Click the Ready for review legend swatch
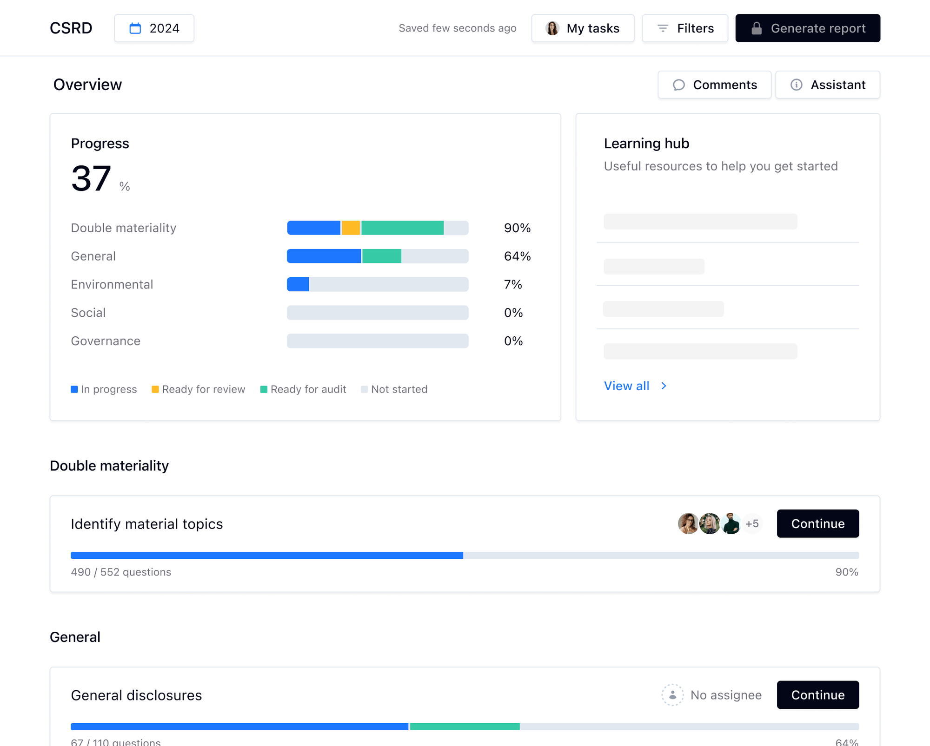 pyautogui.click(x=155, y=389)
